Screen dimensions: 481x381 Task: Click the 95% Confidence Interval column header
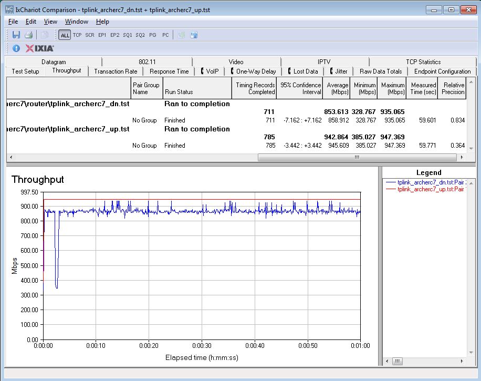pyautogui.click(x=300, y=88)
